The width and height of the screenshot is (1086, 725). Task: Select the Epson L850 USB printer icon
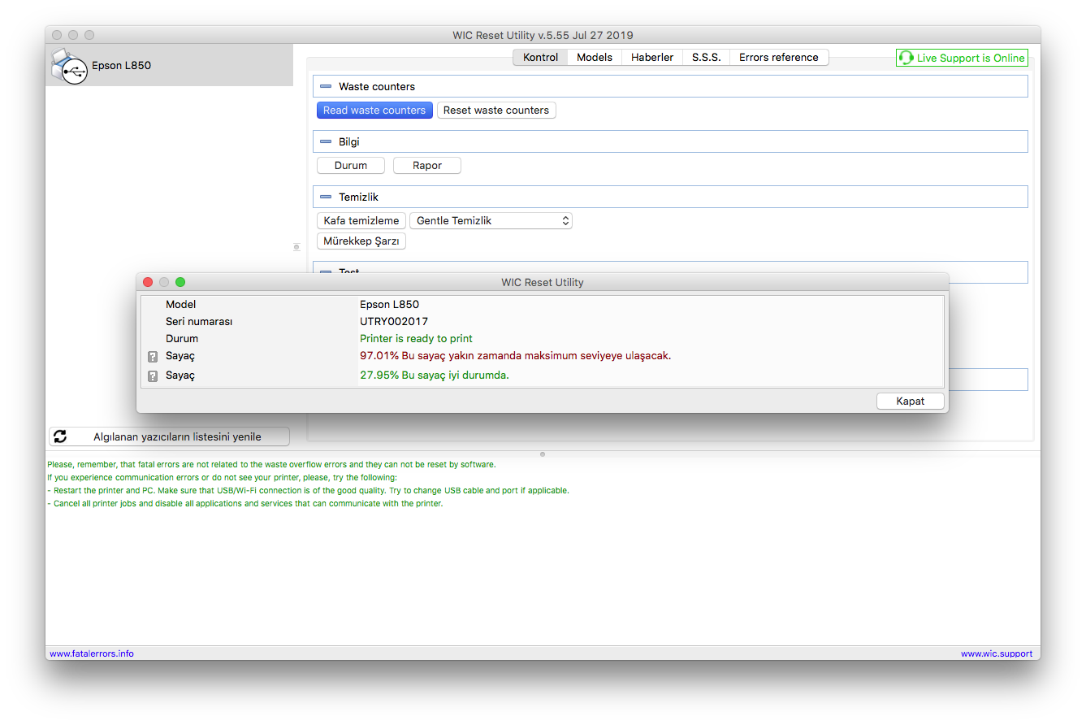68,66
